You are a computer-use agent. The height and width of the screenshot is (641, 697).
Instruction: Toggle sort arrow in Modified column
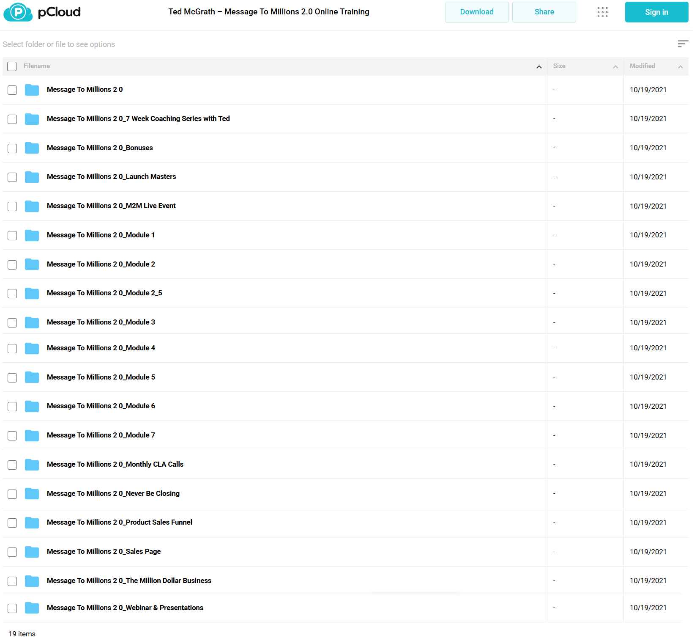click(681, 67)
